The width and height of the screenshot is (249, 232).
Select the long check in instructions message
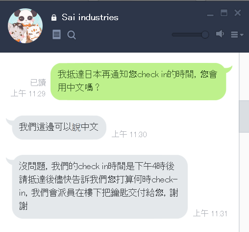coord(100,187)
